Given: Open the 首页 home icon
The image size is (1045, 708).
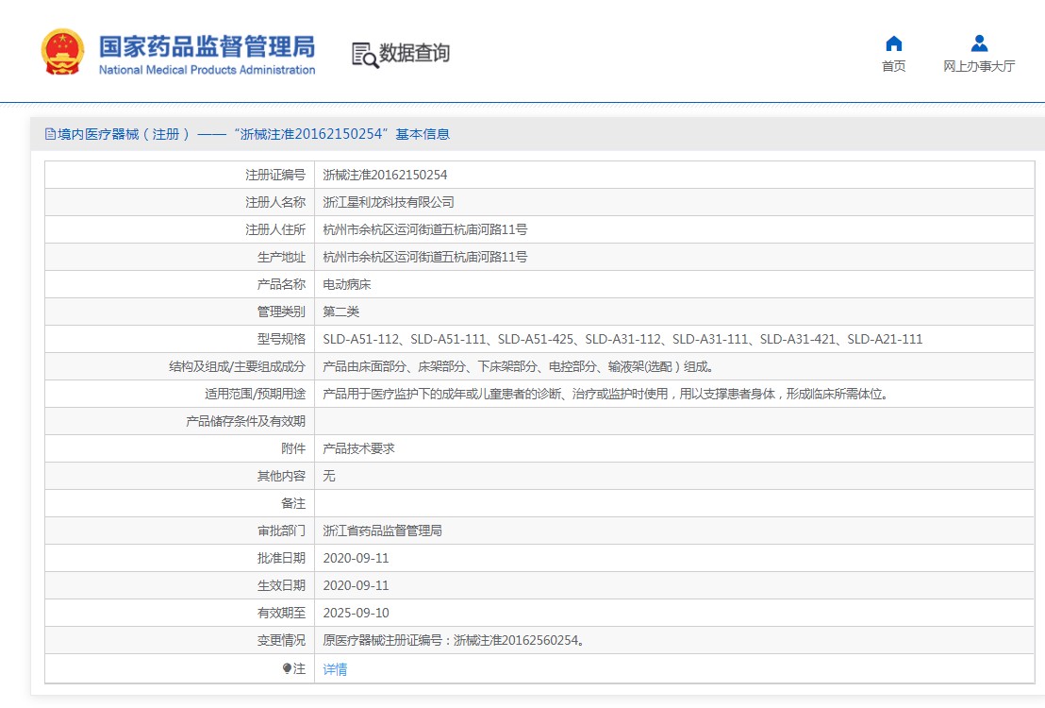Looking at the screenshot, I should (894, 43).
